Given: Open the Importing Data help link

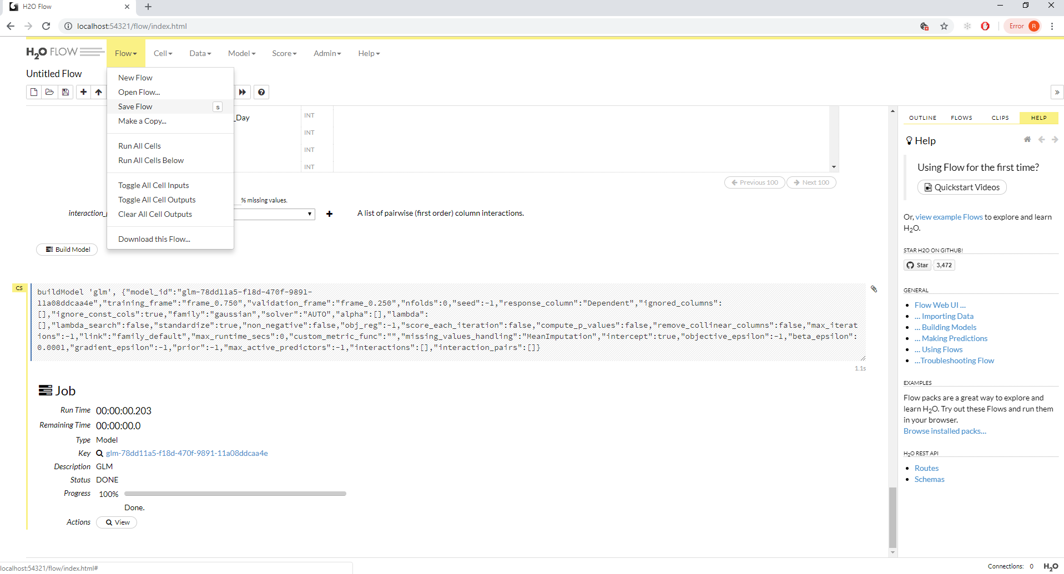Looking at the screenshot, I should 944,316.
